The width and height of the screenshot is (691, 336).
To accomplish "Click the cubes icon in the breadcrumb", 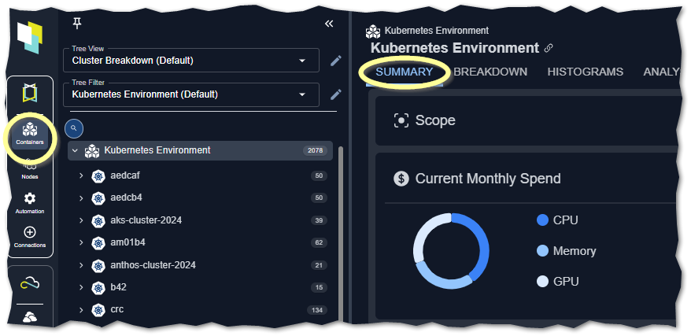I will (373, 31).
